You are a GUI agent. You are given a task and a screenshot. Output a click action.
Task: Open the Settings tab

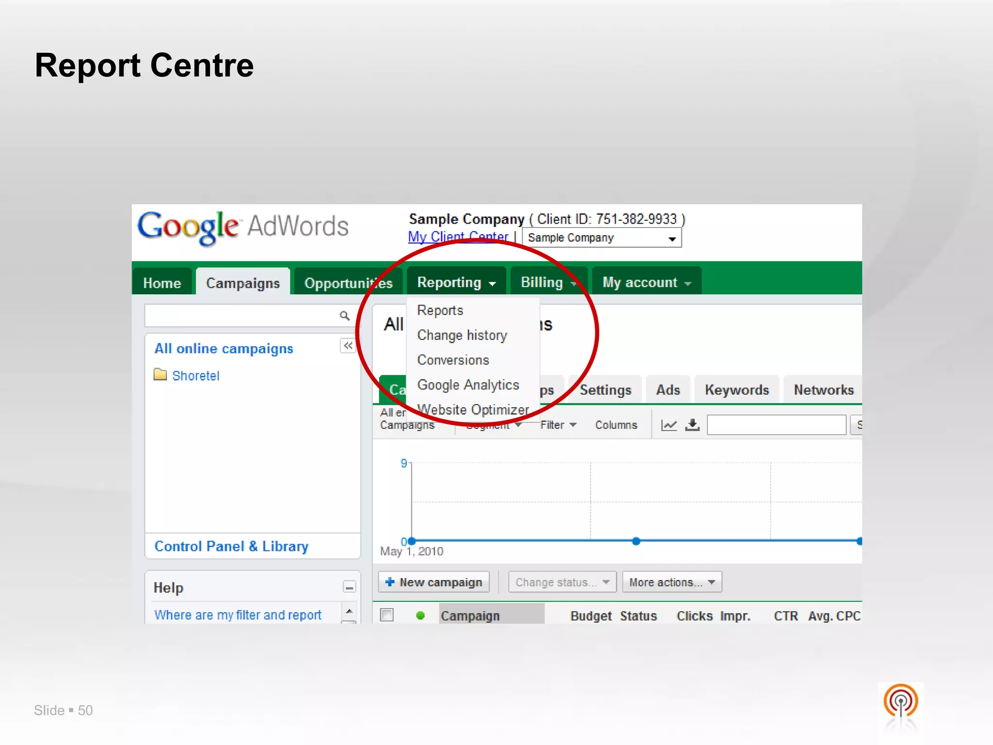pyautogui.click(x=606, y=389)
